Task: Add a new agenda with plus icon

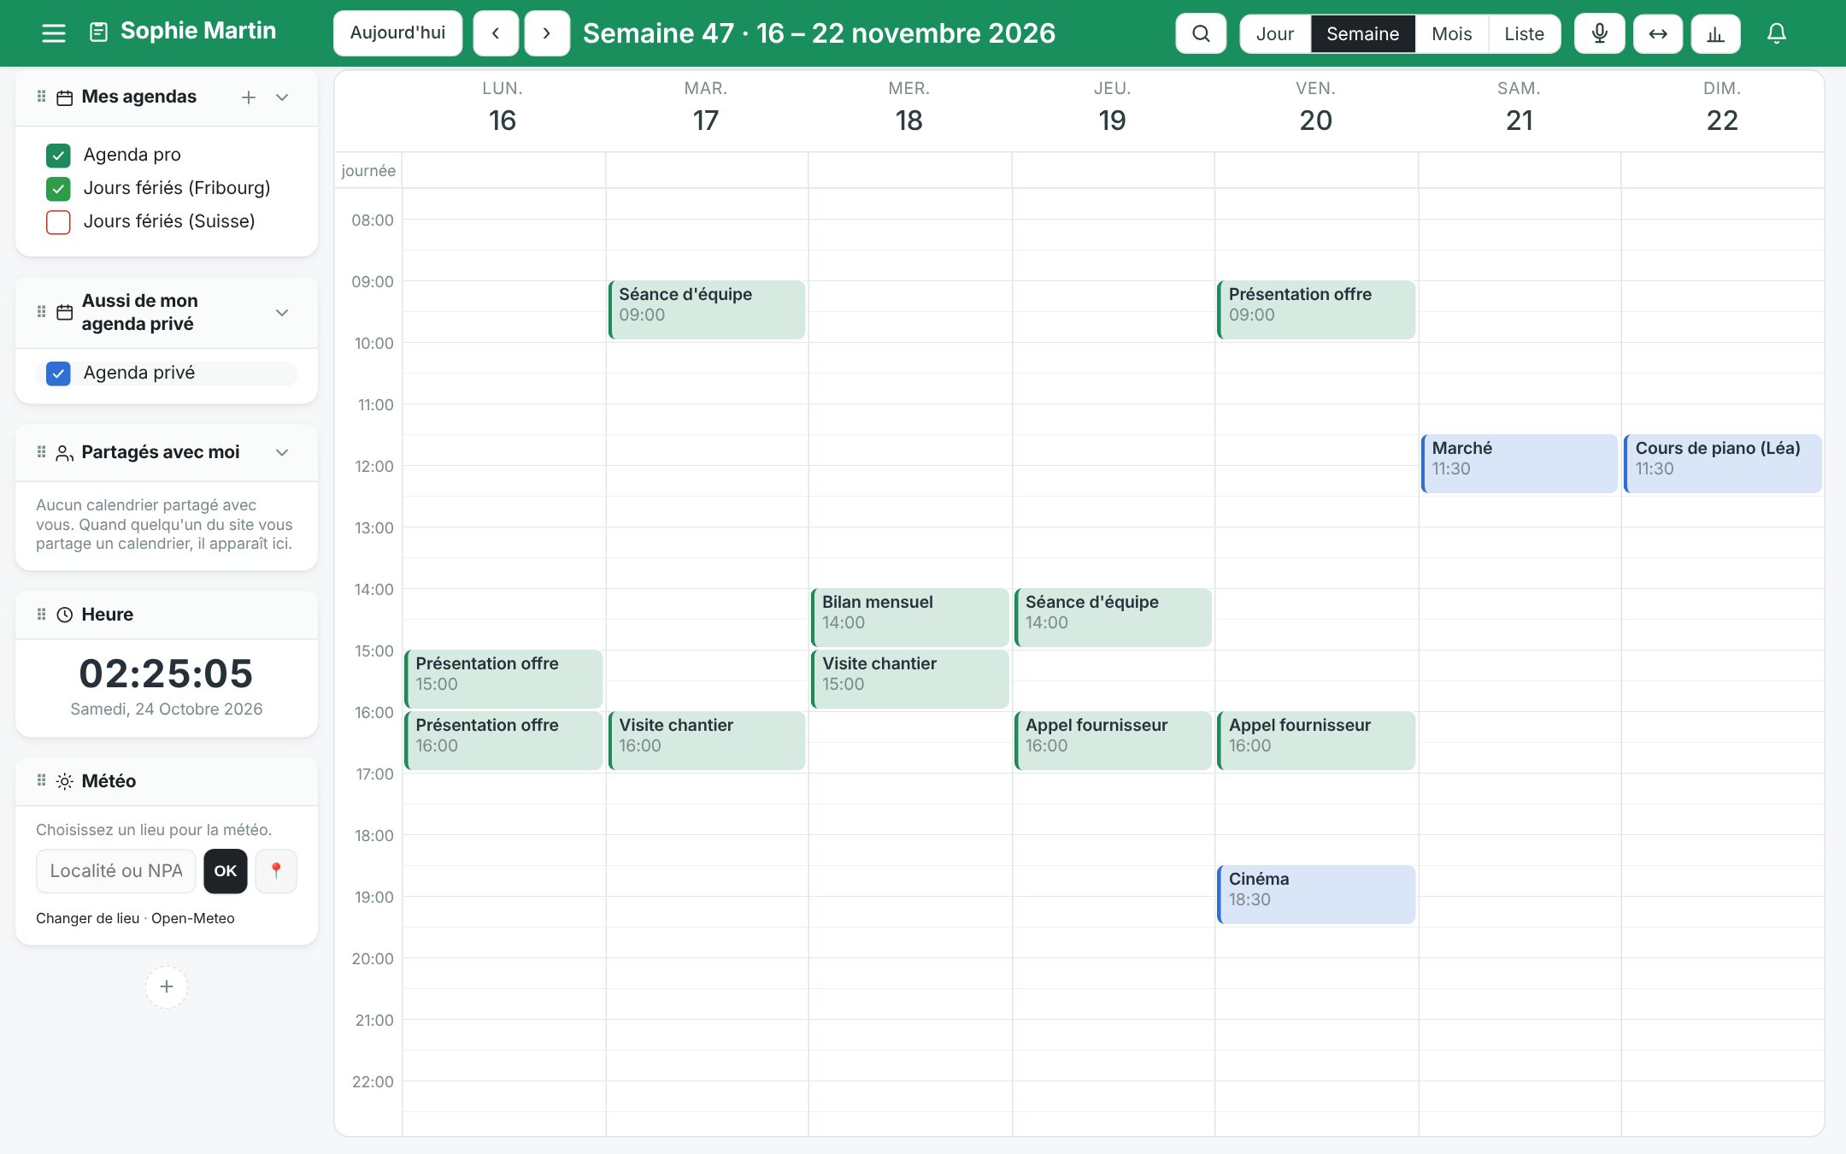Action: (x=249, y=97)
